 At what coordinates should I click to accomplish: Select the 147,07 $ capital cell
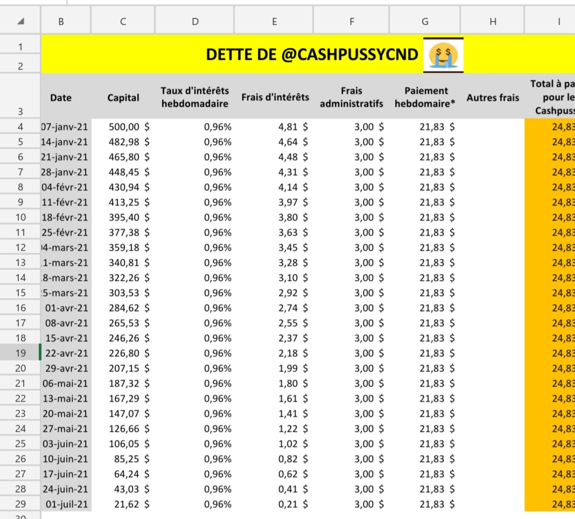pyautogui.click(x=123, y=414)
